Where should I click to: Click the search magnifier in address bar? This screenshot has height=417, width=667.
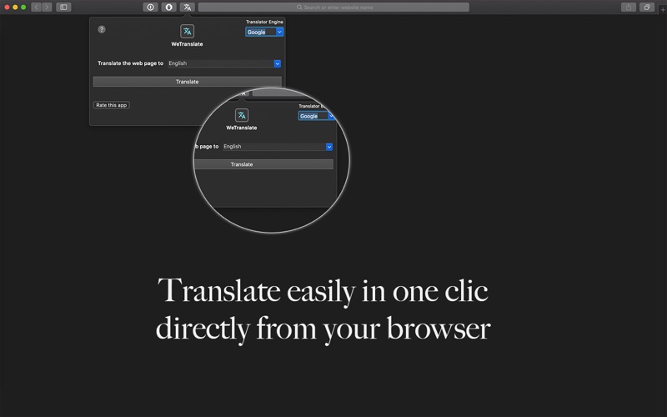(x=299, y=8)
